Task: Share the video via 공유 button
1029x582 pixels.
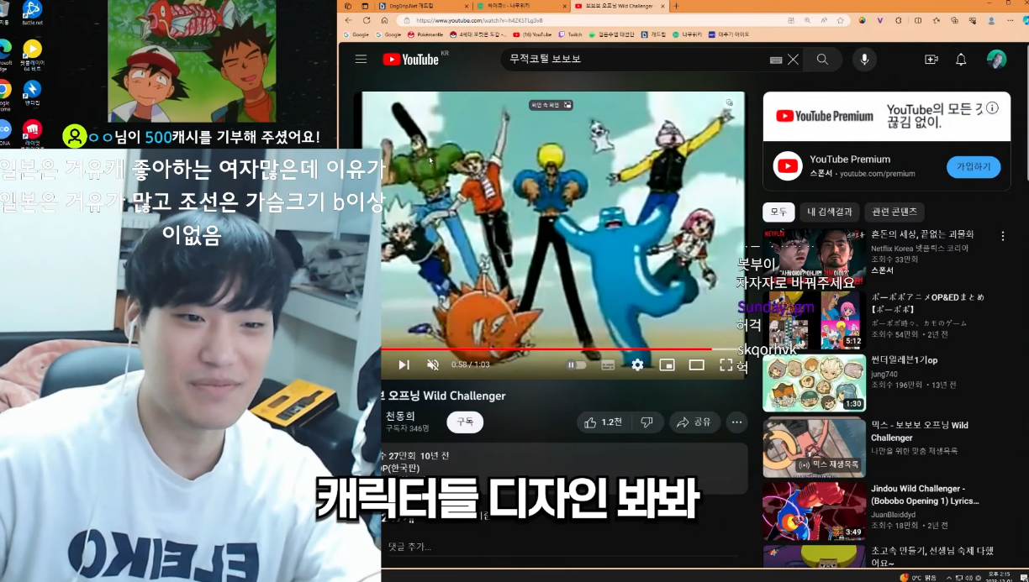Action: pyautogui.click(x=694, y=422)
